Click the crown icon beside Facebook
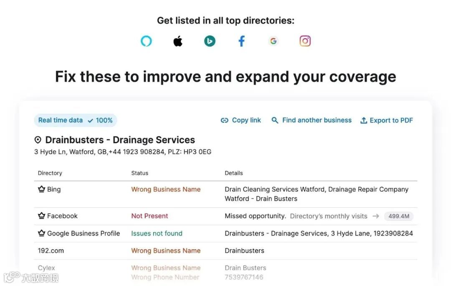This screenshot has height=286, width=451. point(41,216)
